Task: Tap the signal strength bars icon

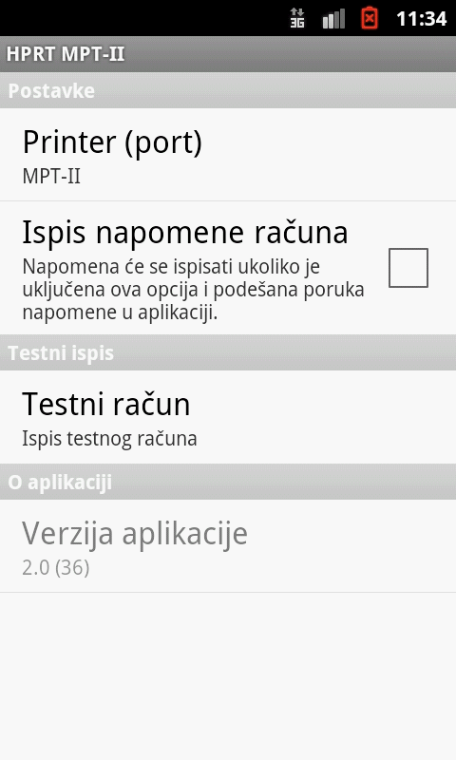Action: pyautogui.click(x=333, y=18)
